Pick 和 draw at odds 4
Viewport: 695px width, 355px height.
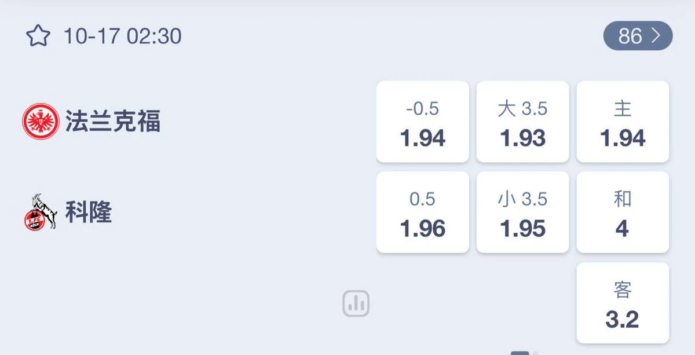(623, 212)
